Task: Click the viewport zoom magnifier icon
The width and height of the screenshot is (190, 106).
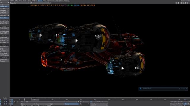Action: [187, 3]
